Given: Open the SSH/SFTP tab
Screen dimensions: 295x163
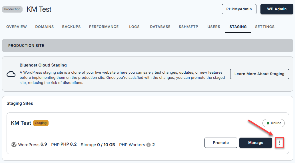Looking at the screenshot, I should pyautogui.click(x=189, y=27).
